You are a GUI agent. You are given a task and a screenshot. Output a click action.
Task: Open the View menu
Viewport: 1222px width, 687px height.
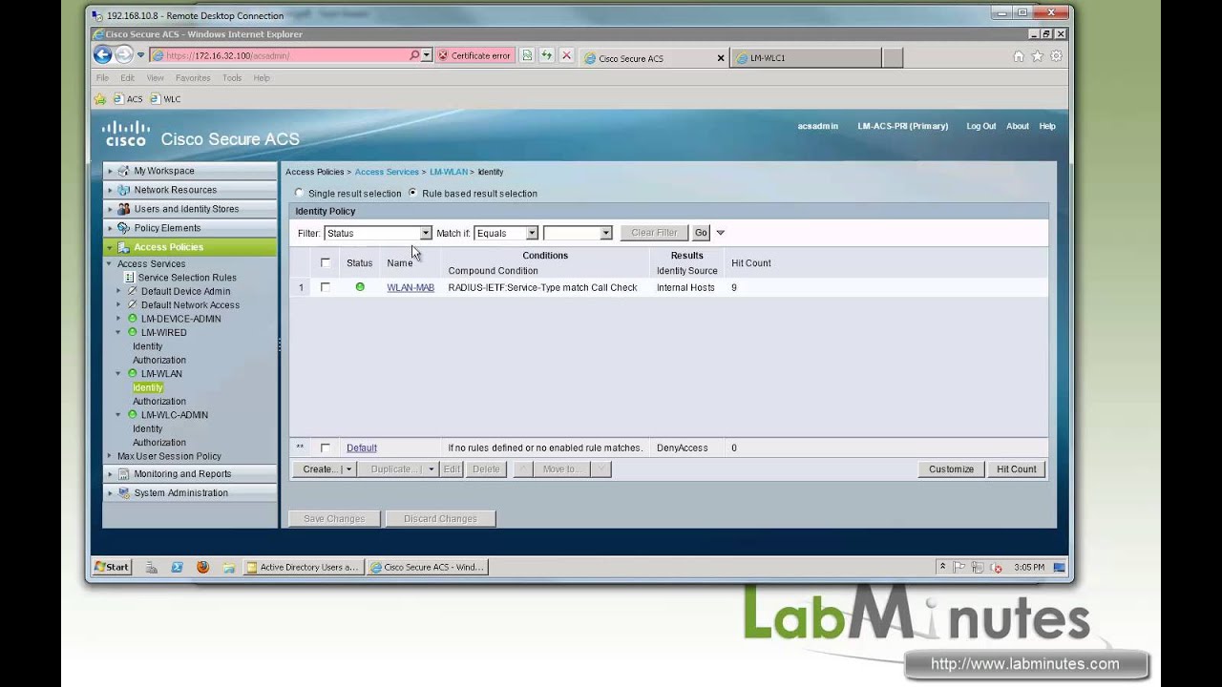point(155,78)
